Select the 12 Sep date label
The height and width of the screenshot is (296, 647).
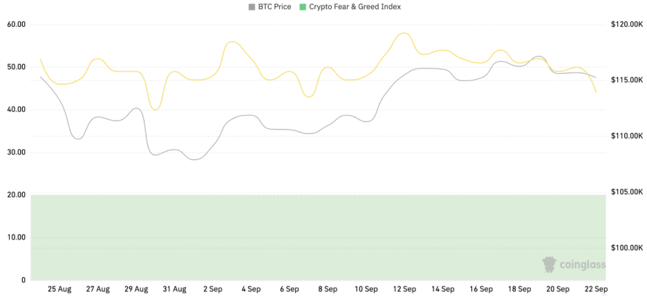(x=404, y=289)
